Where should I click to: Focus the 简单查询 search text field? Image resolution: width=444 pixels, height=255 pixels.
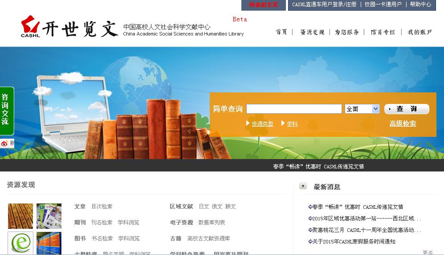coord(294,109)
